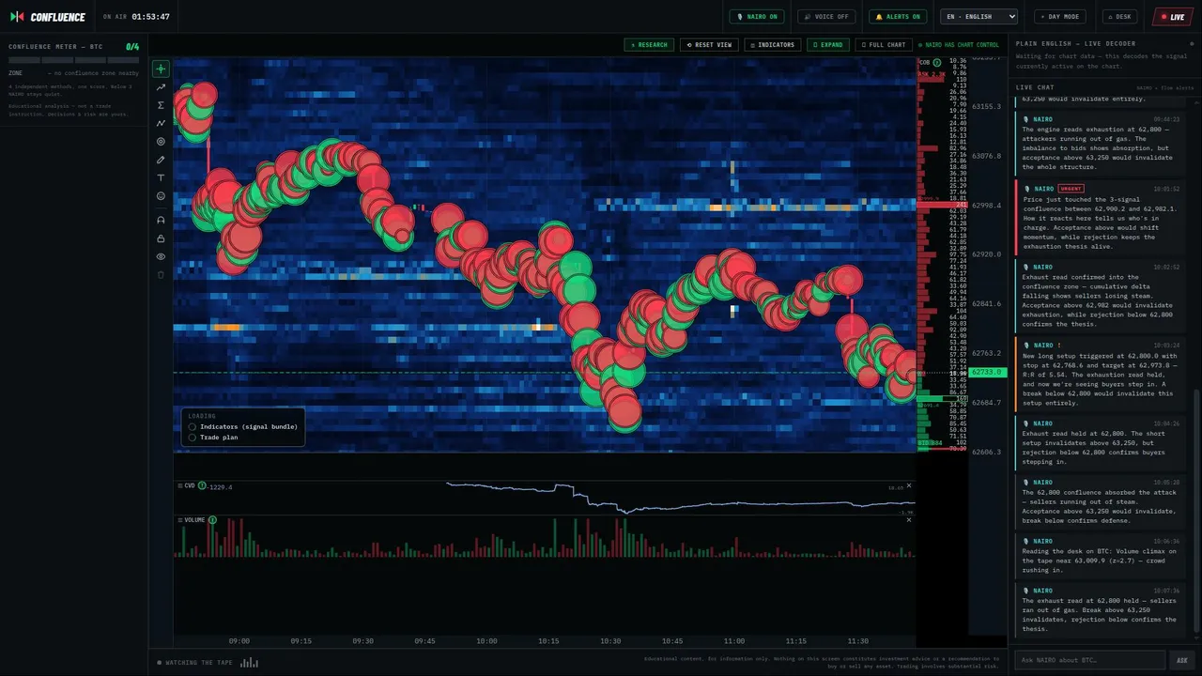The height and width of the screenshot is (676, 1202).
Task: Click the LIVE indicator button
Action: pyautogui.click(x=1173, y=17)
